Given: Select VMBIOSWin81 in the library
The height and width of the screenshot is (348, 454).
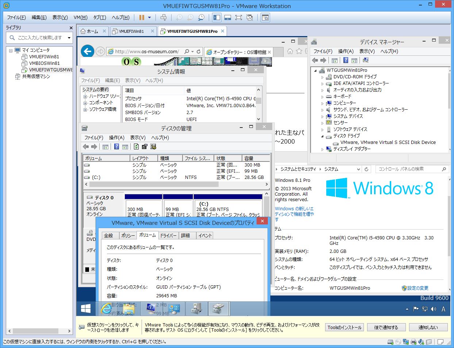Looking at the screenshot, I should 44,63.
